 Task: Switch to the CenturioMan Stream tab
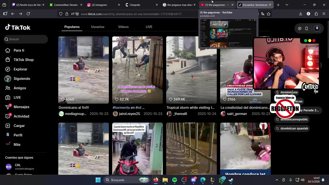(66, 5)
